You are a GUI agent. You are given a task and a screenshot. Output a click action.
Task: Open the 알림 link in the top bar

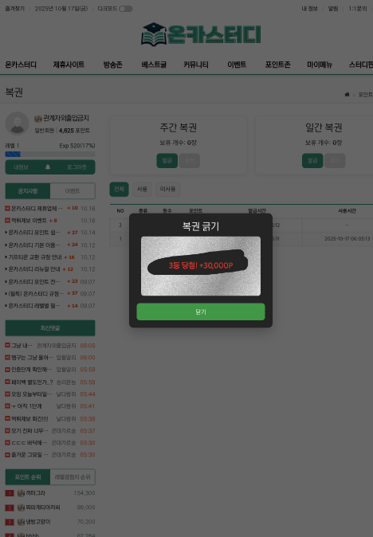pos(333,9)
